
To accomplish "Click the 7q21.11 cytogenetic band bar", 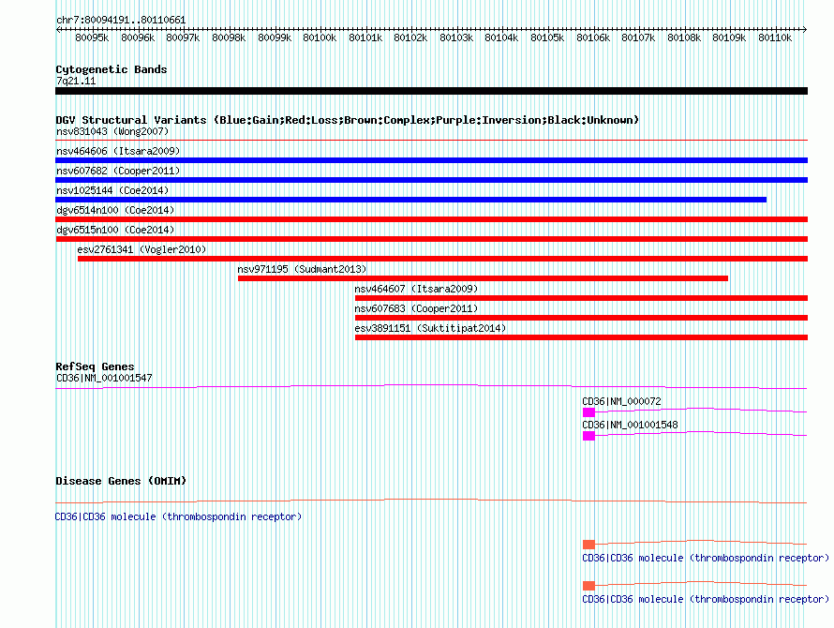I will 431,91.
